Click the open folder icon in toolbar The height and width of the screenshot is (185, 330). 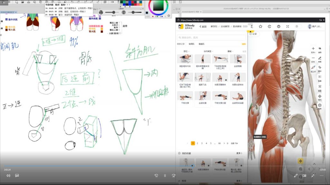pos(23,2)
